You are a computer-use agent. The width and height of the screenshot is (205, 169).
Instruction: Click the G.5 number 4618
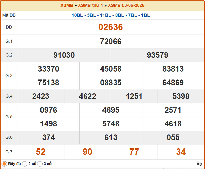[x=173, y=124]
